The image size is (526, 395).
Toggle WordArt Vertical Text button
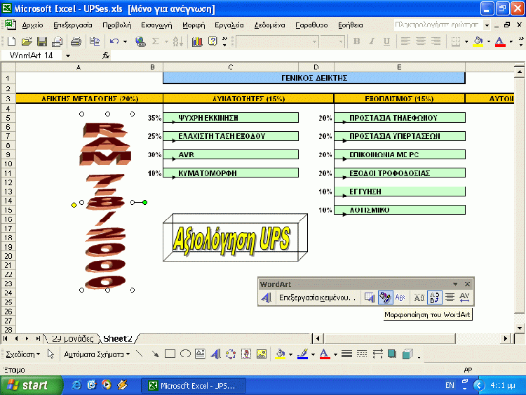(434, 297)
